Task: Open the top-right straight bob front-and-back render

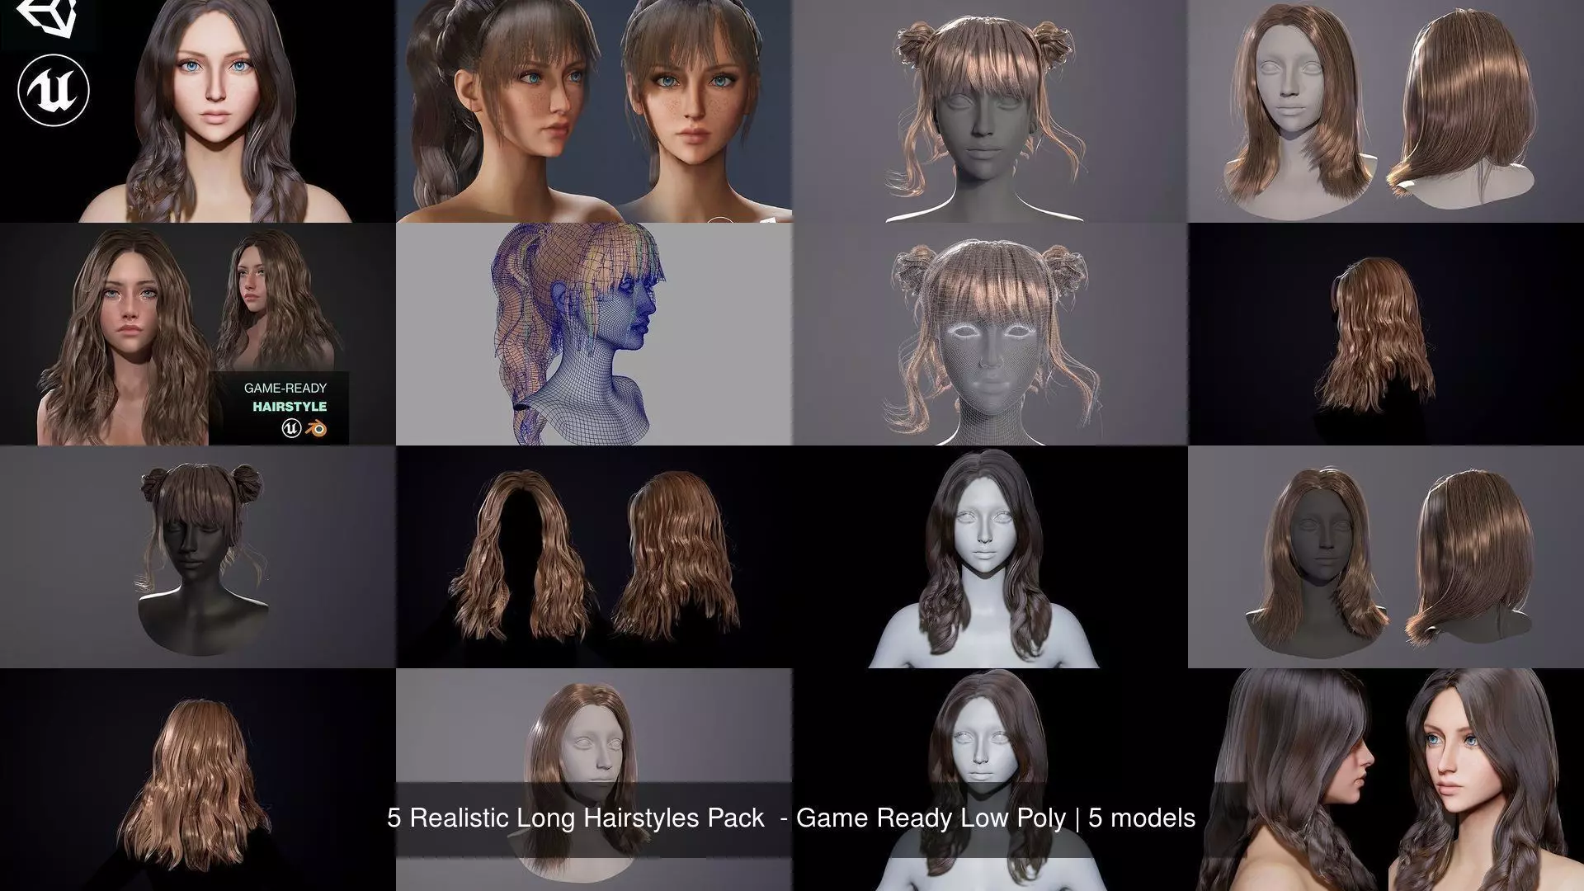Action: click(x=1386, y=111)
